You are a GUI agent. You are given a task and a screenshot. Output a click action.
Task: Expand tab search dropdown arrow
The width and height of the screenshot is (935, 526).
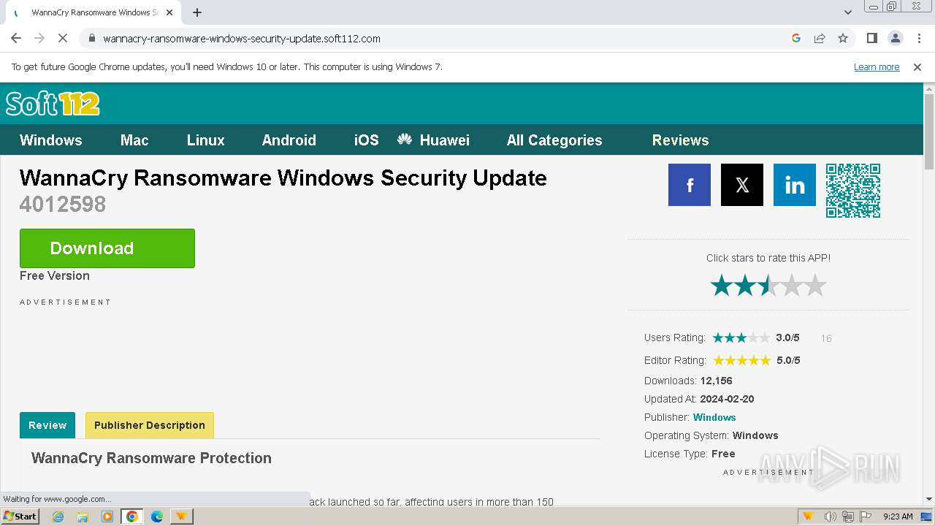pyautogui.click(x=847, y=12)
